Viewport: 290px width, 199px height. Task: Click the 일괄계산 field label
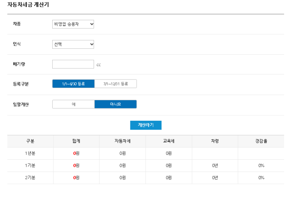tap(21, 105)
